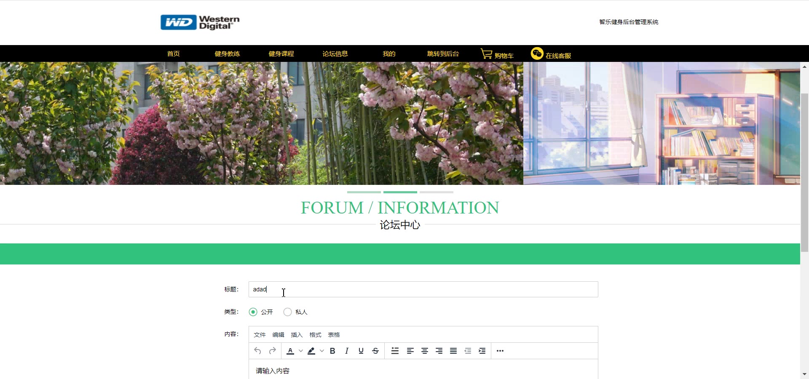This screenshot has height=379, width=809.
Task: Click the 标题 title input field
Action: (423, 289)
